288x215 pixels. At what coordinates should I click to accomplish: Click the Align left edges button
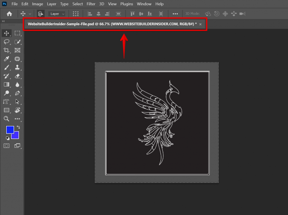pyautogui.click(x=90, y=13)
